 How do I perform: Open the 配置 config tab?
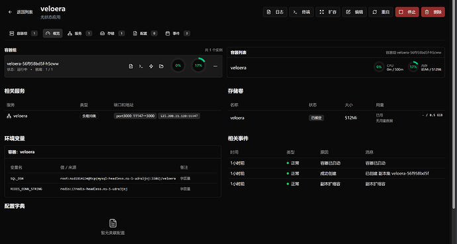(x=144, y=34)
